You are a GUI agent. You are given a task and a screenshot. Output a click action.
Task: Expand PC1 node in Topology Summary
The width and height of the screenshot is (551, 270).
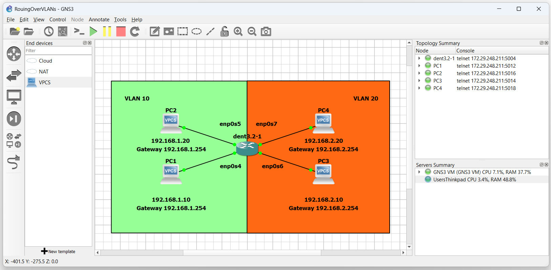(x=419, y=66)
